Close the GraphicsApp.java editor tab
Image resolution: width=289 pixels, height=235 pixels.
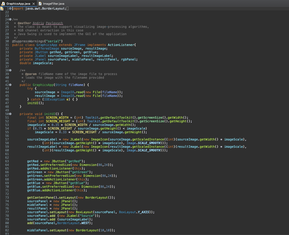tap(33, 4)
